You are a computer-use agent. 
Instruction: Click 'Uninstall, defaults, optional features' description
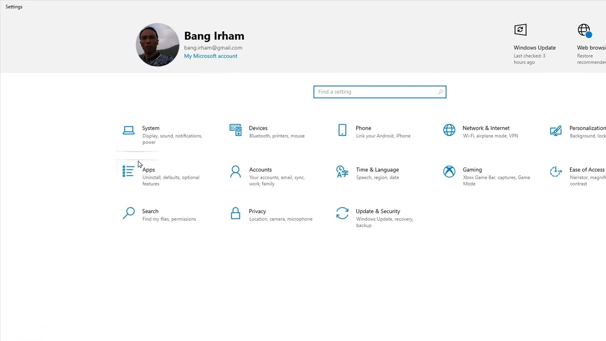[x=171, y=180]
